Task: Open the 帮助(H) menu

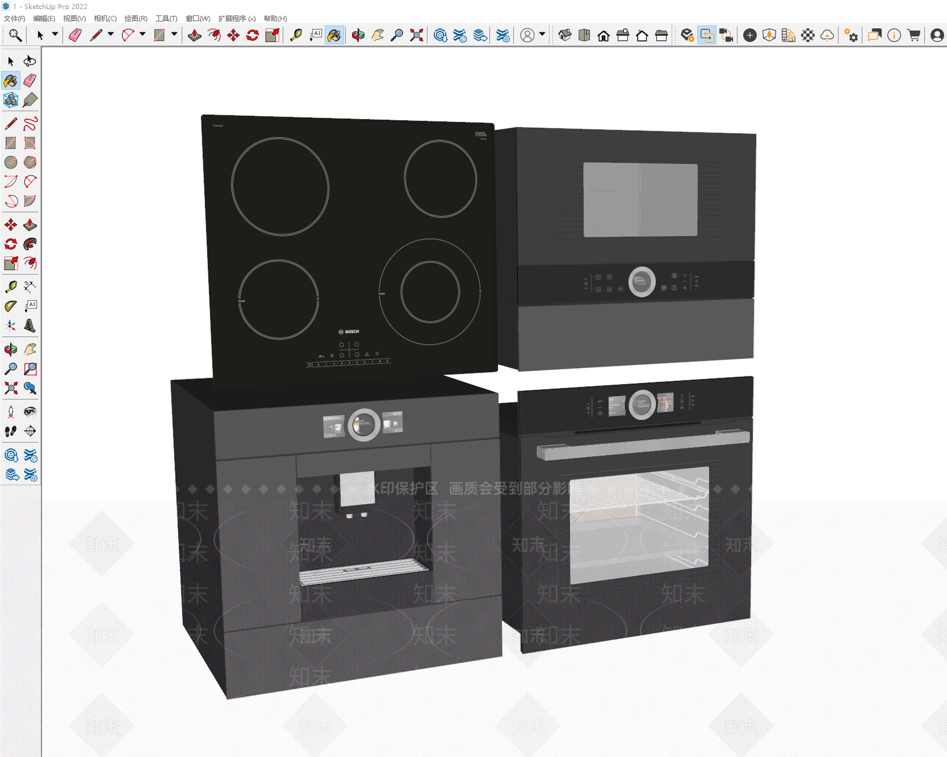Action: point(275,18)
